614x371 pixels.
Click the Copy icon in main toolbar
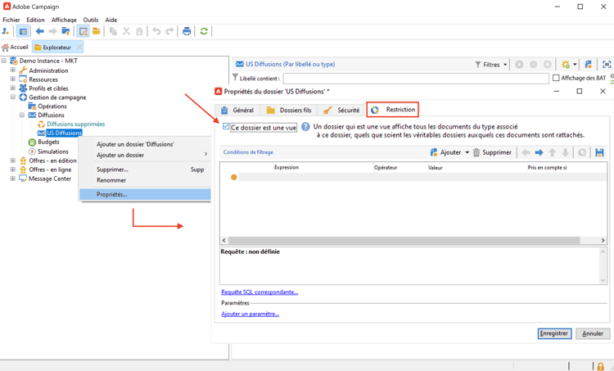[113, 31]
